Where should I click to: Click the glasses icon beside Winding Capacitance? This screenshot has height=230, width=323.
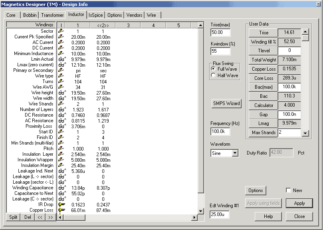coord(61,188)
